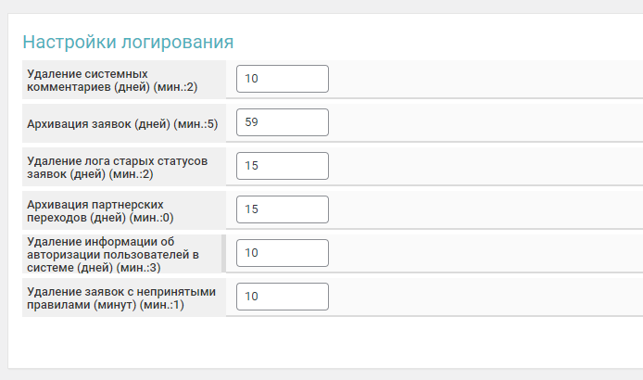Click the Удаление заявок с непринятыми правилами label
Viewport: 643px width, 380px height.
click(121, 298)
